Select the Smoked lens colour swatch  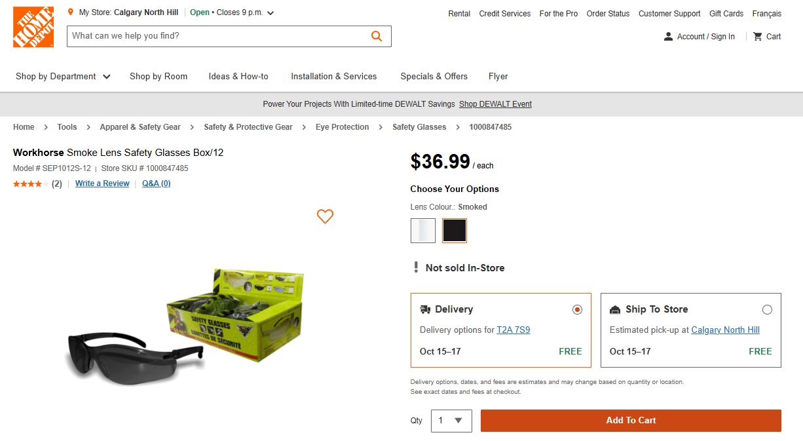(x=454, y=230)
